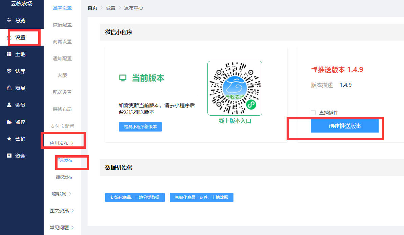Expand the 图文资讯 submenu chevron
The width and height of the screenshot is (404, 235).
pyautogui.click(x=73, y=211)
